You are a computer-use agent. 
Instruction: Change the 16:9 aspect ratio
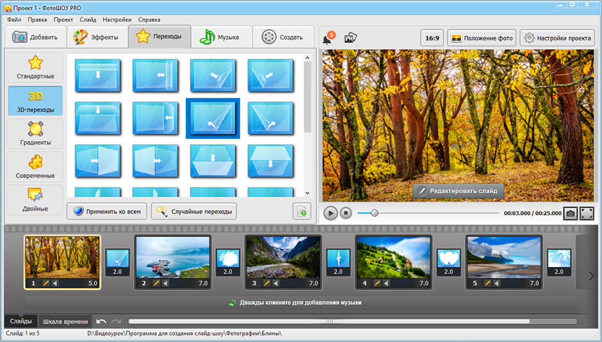(x=432, y=38)
